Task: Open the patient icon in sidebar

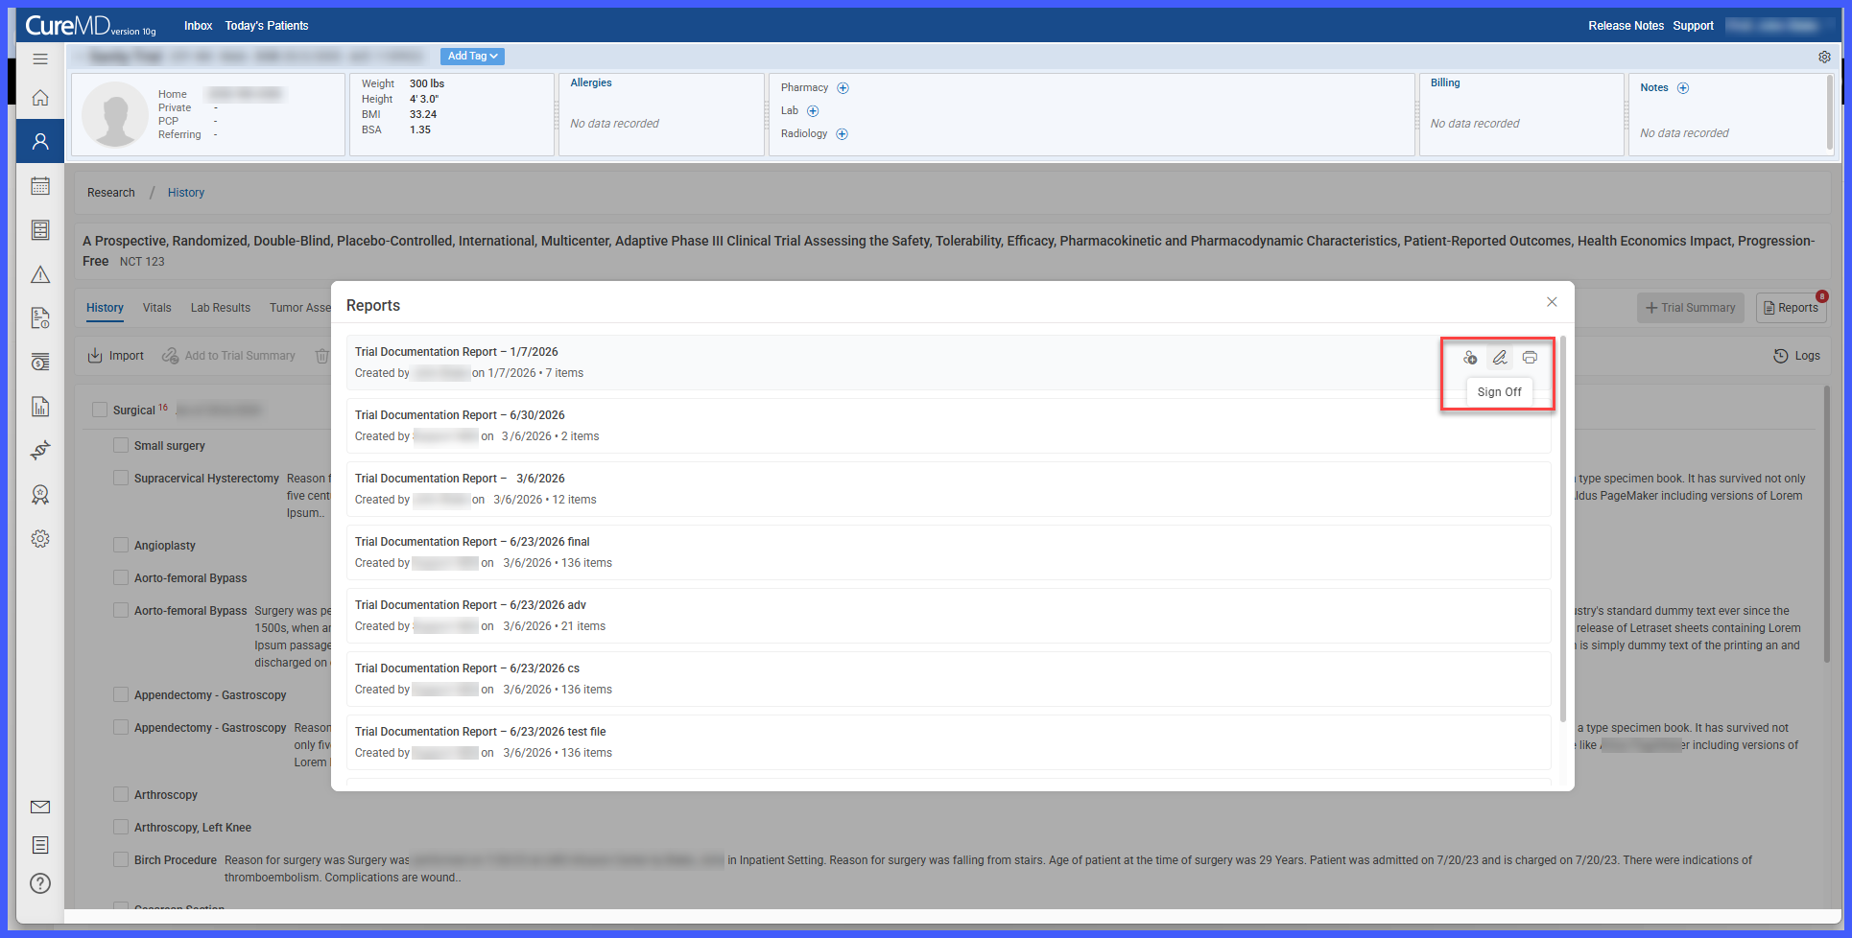Action: coord(40,141)
